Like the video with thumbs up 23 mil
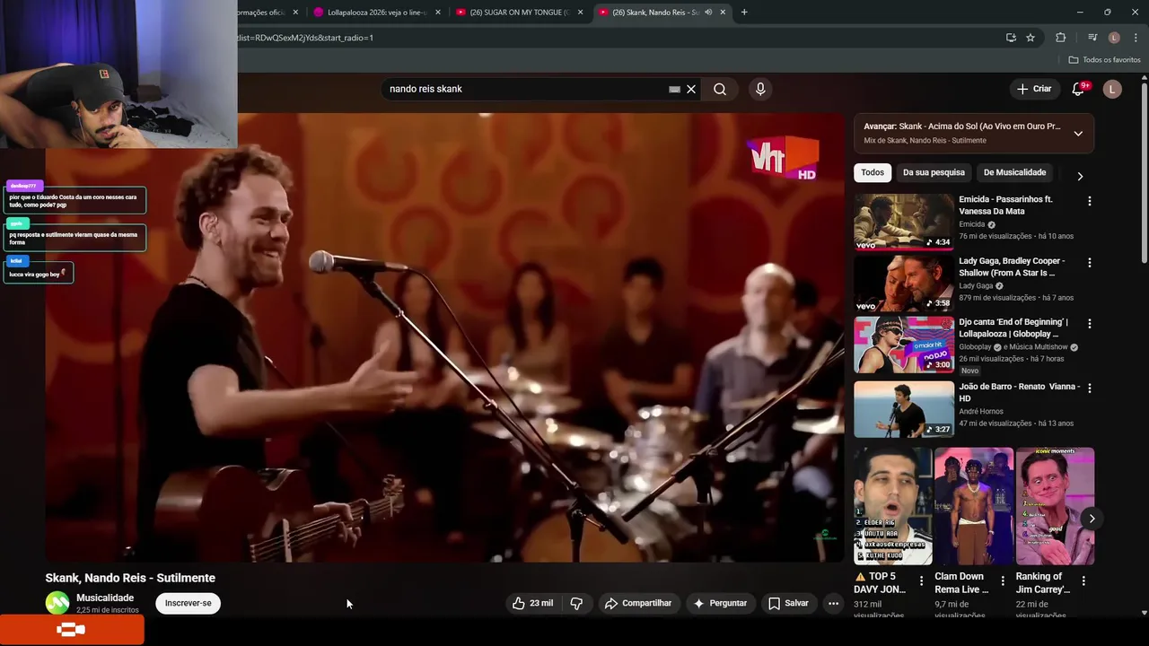This screenshot has width=1149, height=646. click(x=532, y=603)
